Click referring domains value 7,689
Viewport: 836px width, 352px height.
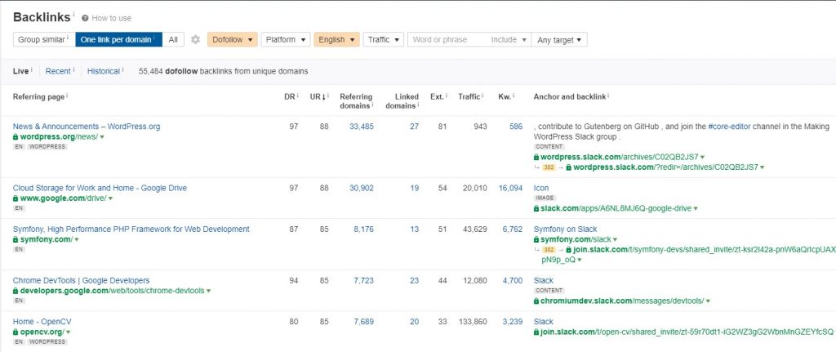click(363, 322)
